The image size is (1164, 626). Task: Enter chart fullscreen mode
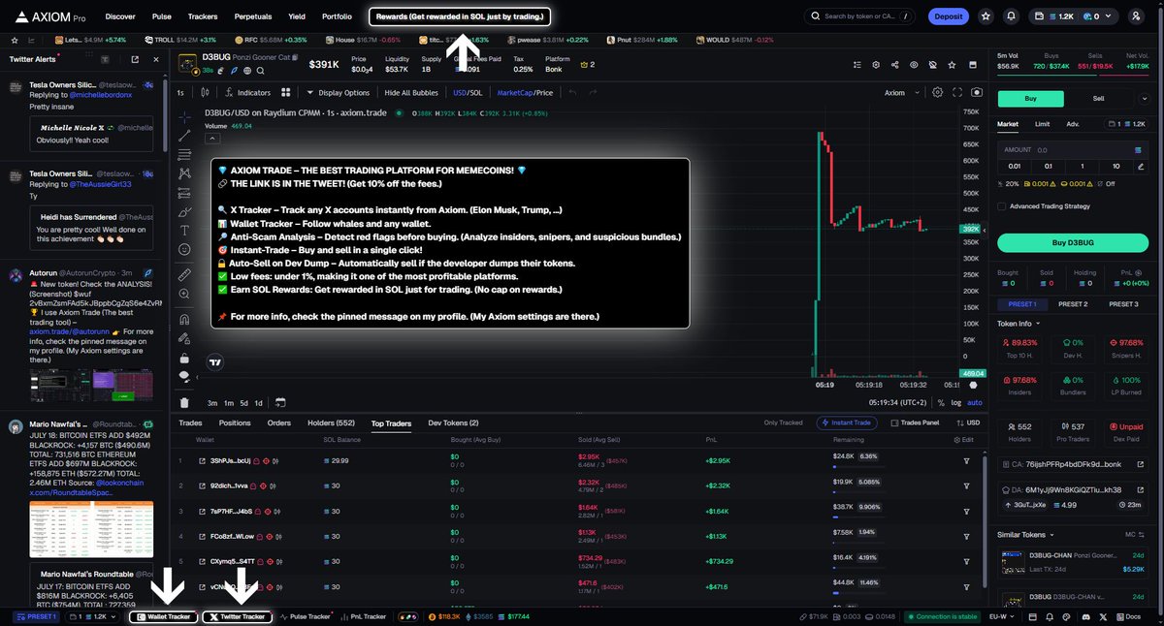957,93
